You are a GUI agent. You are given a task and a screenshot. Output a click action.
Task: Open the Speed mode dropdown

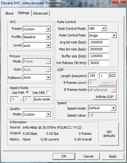102,108
